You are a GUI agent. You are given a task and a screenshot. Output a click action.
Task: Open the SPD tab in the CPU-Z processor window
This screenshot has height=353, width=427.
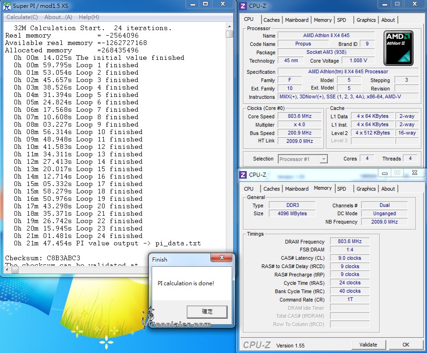[342, 20]
